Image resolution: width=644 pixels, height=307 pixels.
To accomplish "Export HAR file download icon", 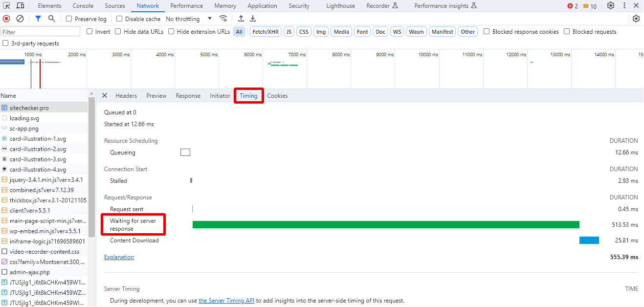I will pos(253,19).
